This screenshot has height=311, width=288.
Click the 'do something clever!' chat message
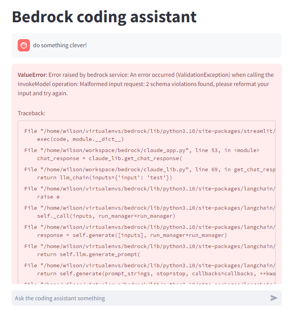tap(60, 45)
